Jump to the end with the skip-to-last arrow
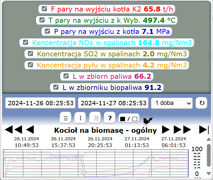This screenshot has height=180, width=213. (203, 129)
